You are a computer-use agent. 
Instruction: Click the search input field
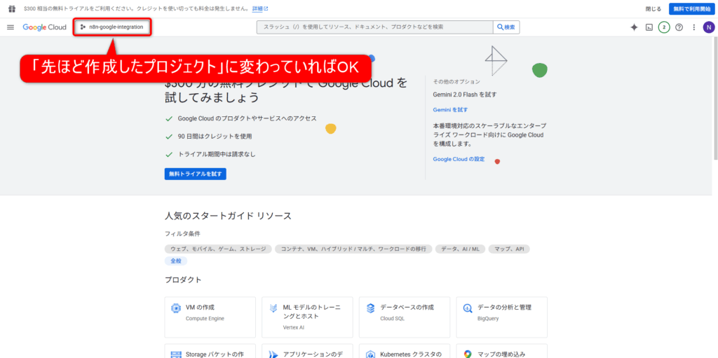(375, 27)
